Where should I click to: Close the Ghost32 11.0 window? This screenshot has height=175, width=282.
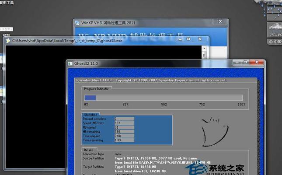pyautogui.click(x=257, y=62)
